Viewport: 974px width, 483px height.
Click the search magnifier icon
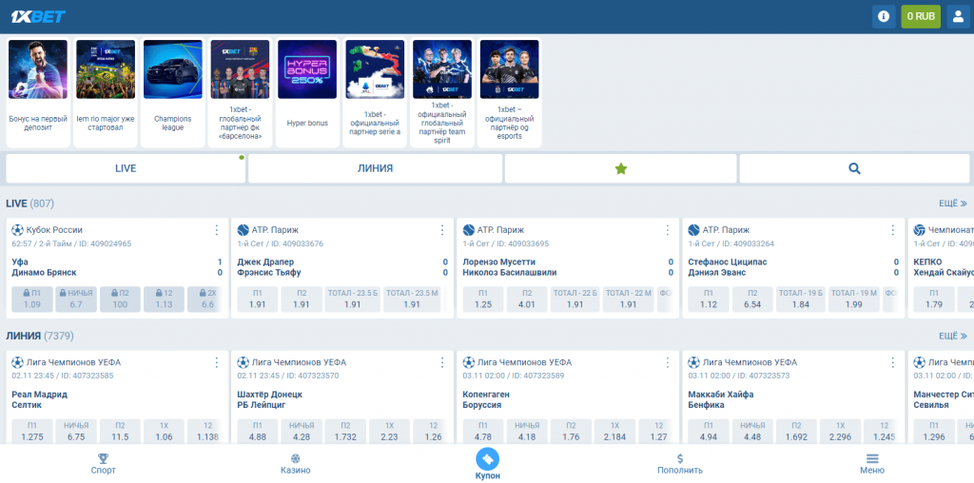click(x=854, y=168)
